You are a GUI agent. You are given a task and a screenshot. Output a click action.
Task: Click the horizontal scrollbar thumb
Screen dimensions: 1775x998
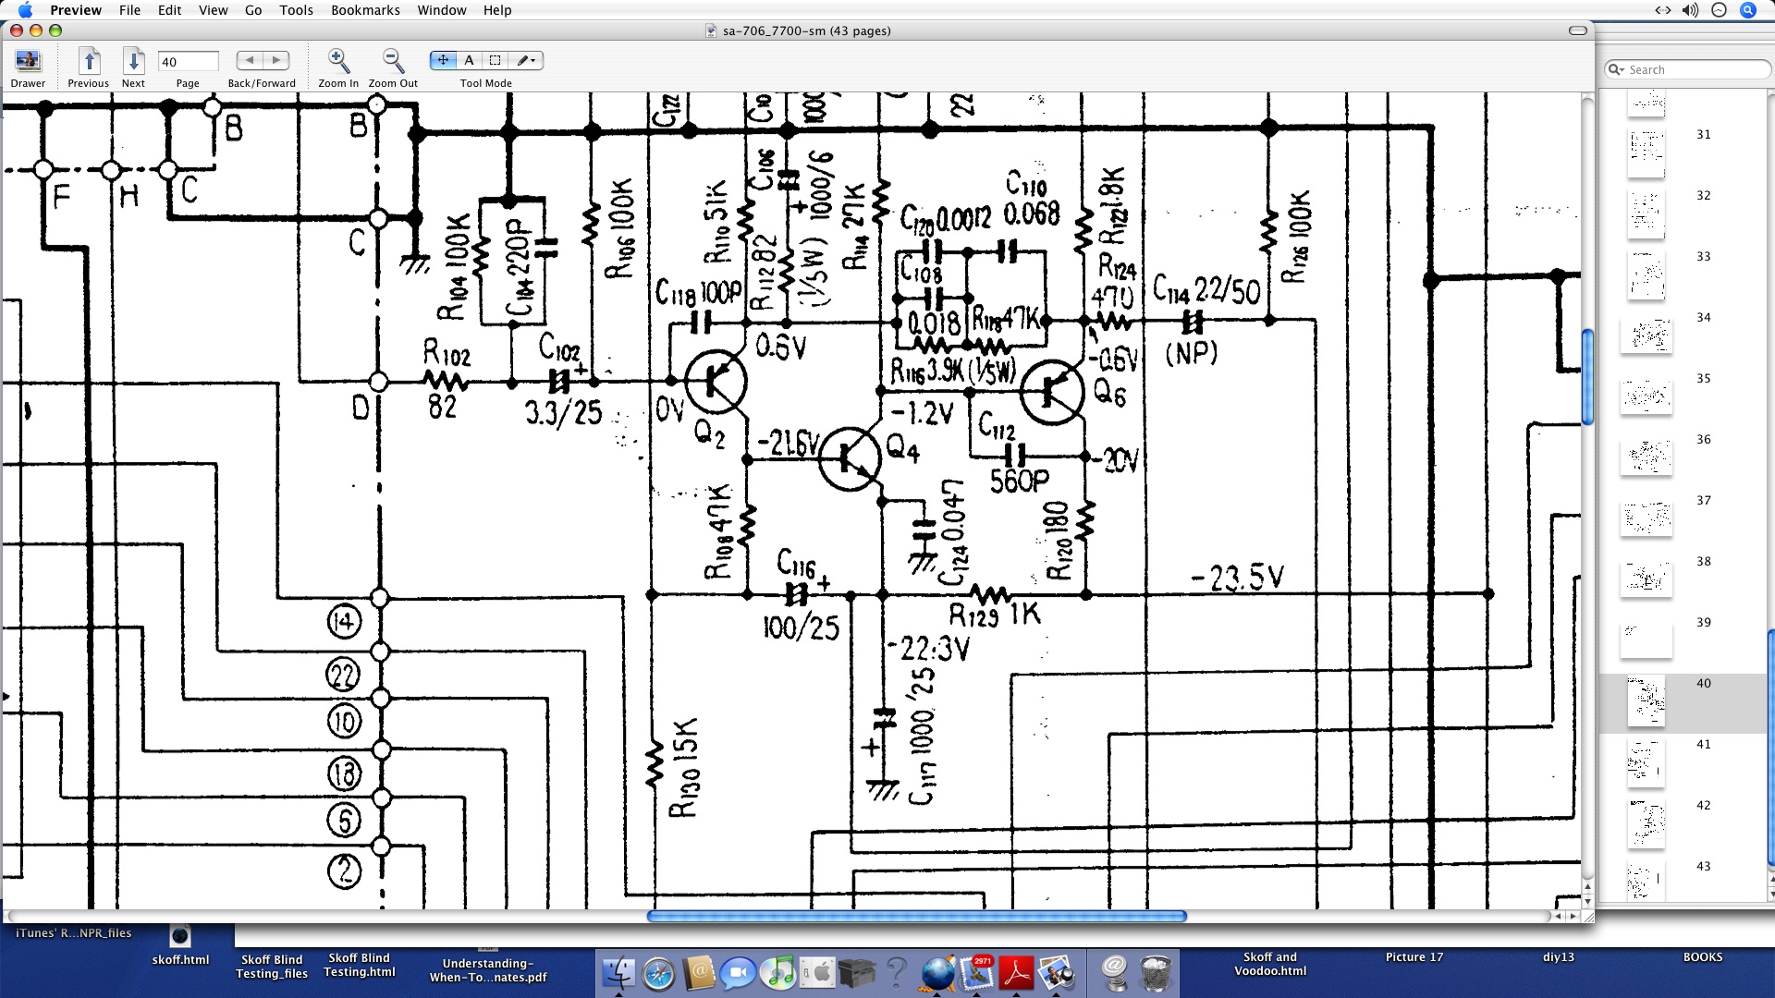[916, 916]
